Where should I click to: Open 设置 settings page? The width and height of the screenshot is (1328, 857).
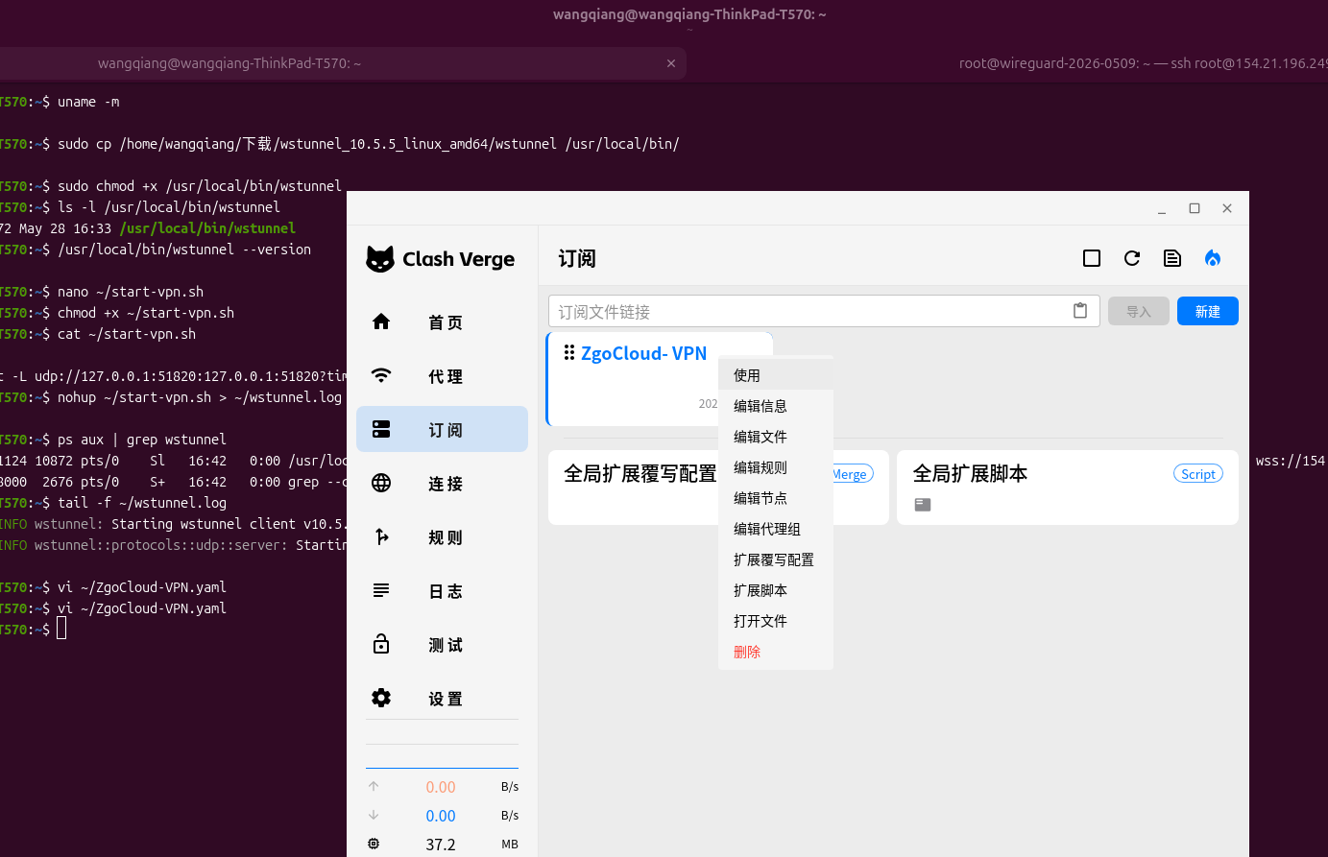click(x=442, y=699)
